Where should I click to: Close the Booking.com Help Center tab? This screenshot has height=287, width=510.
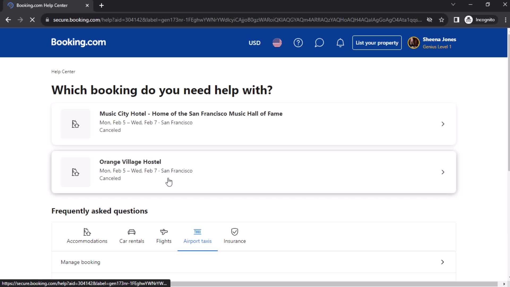tap(87, 5)
